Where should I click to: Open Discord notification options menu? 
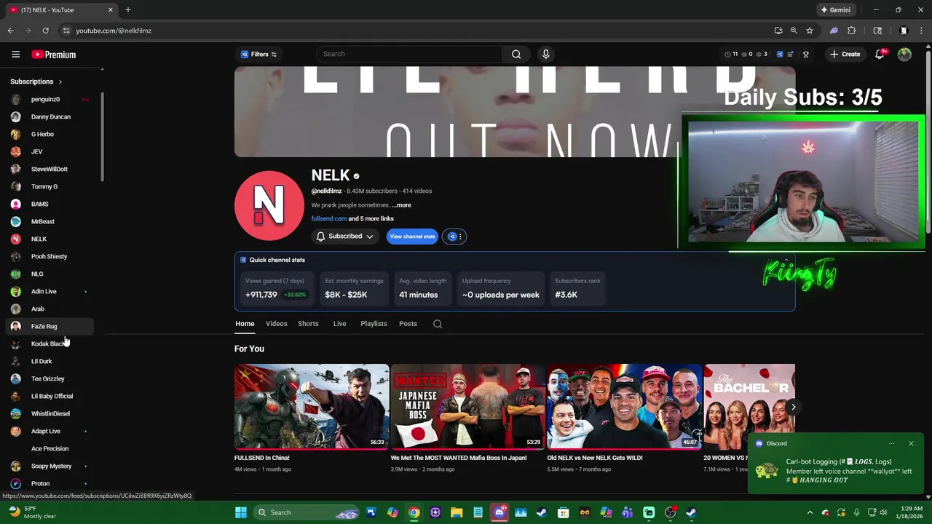pyautogui.click(x=891, y=443)
